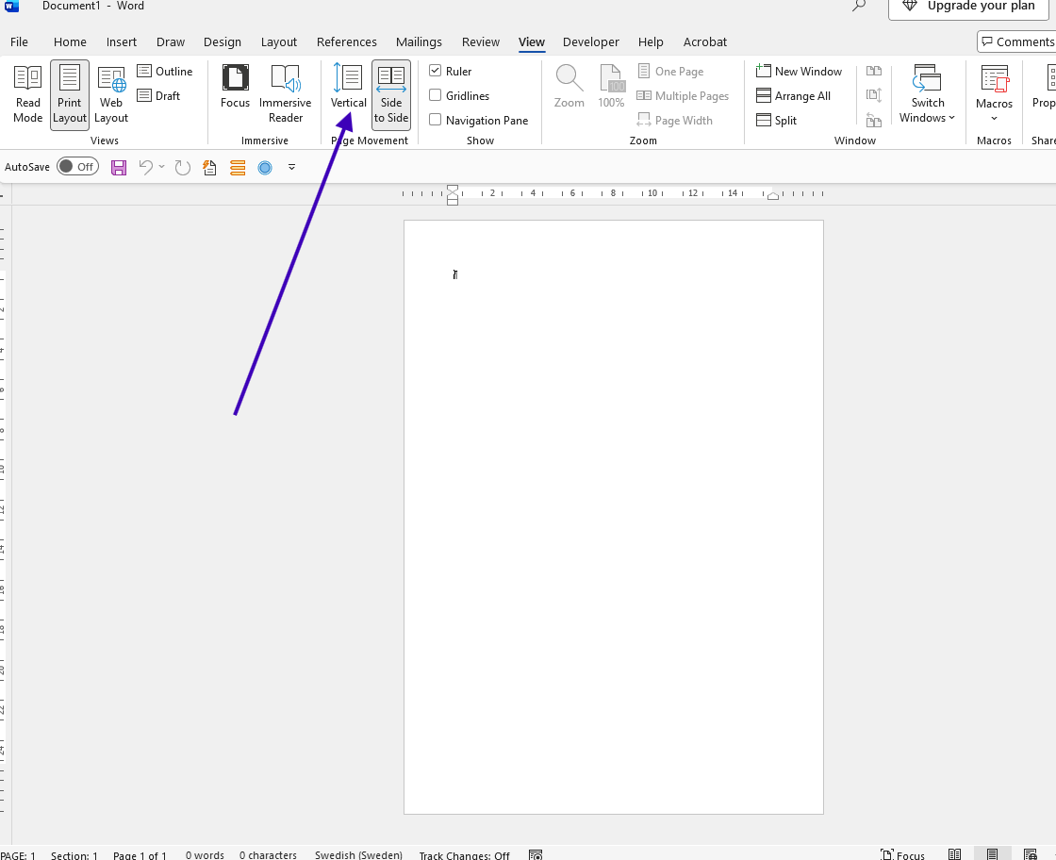Switch to the Home tab
Viewport: 1056px width, 860px height.
[x=70, y=41]
